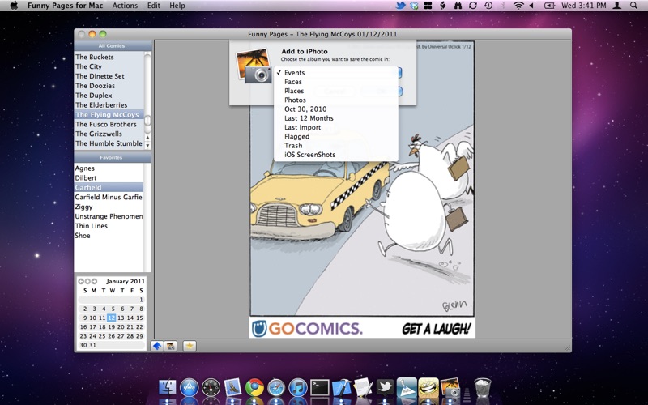Open iPhoto from the Dock
The width and height of the screenshot is (648, 405).
coord(450,388)
